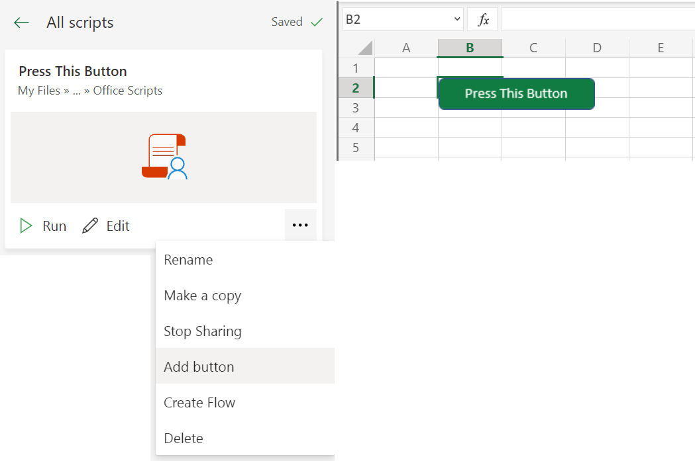Click the back arrow beside All scripts
695x461 pixels.
pyautogui.click(x=22, y=22)
